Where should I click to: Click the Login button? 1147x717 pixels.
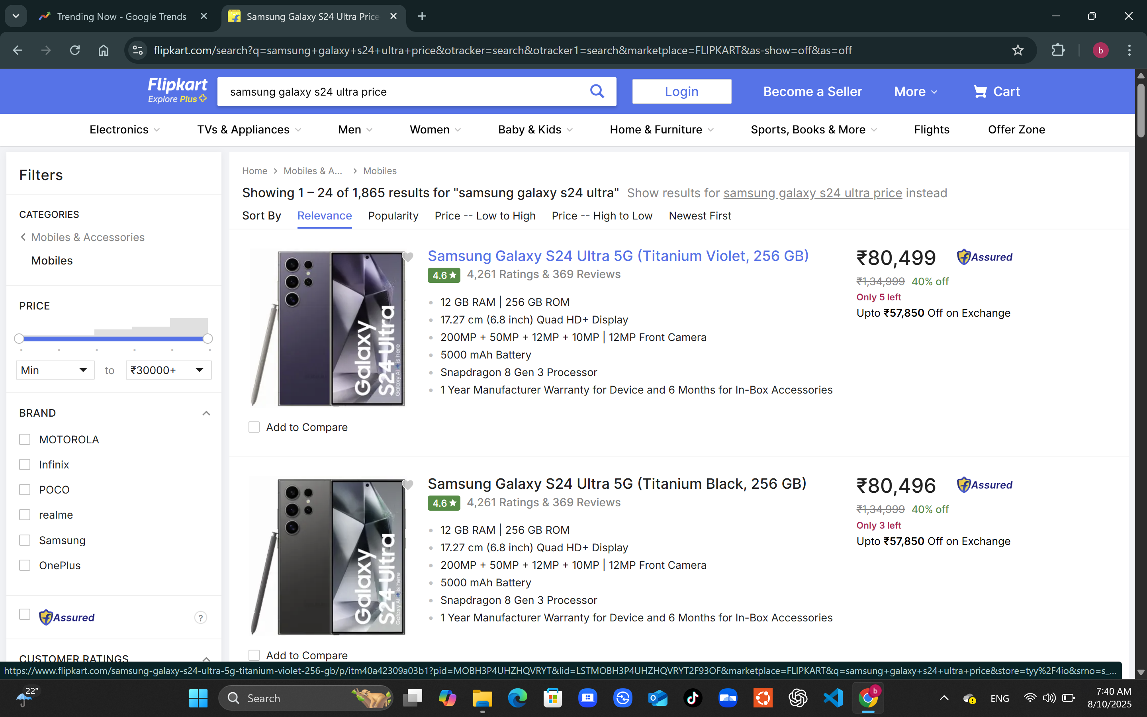click(681, 92)
